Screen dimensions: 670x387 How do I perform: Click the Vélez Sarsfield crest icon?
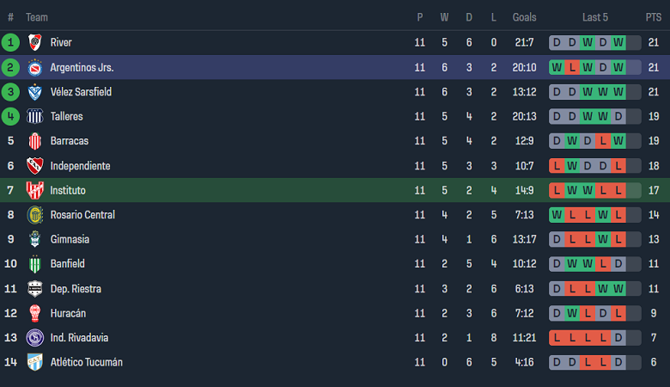(x=35, y=92)
